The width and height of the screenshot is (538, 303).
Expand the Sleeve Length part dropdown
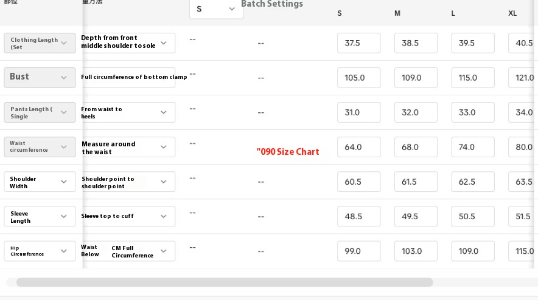tap(40, 217)
